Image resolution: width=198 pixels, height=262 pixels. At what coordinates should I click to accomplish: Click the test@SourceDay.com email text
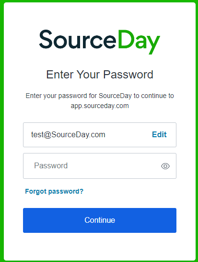pos(68,135)
